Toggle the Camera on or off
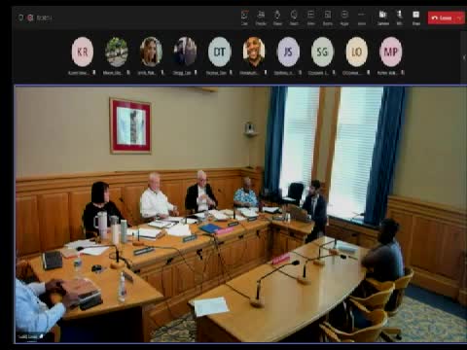The width and height of the screenshot is (467, 350). coord(383,17)
